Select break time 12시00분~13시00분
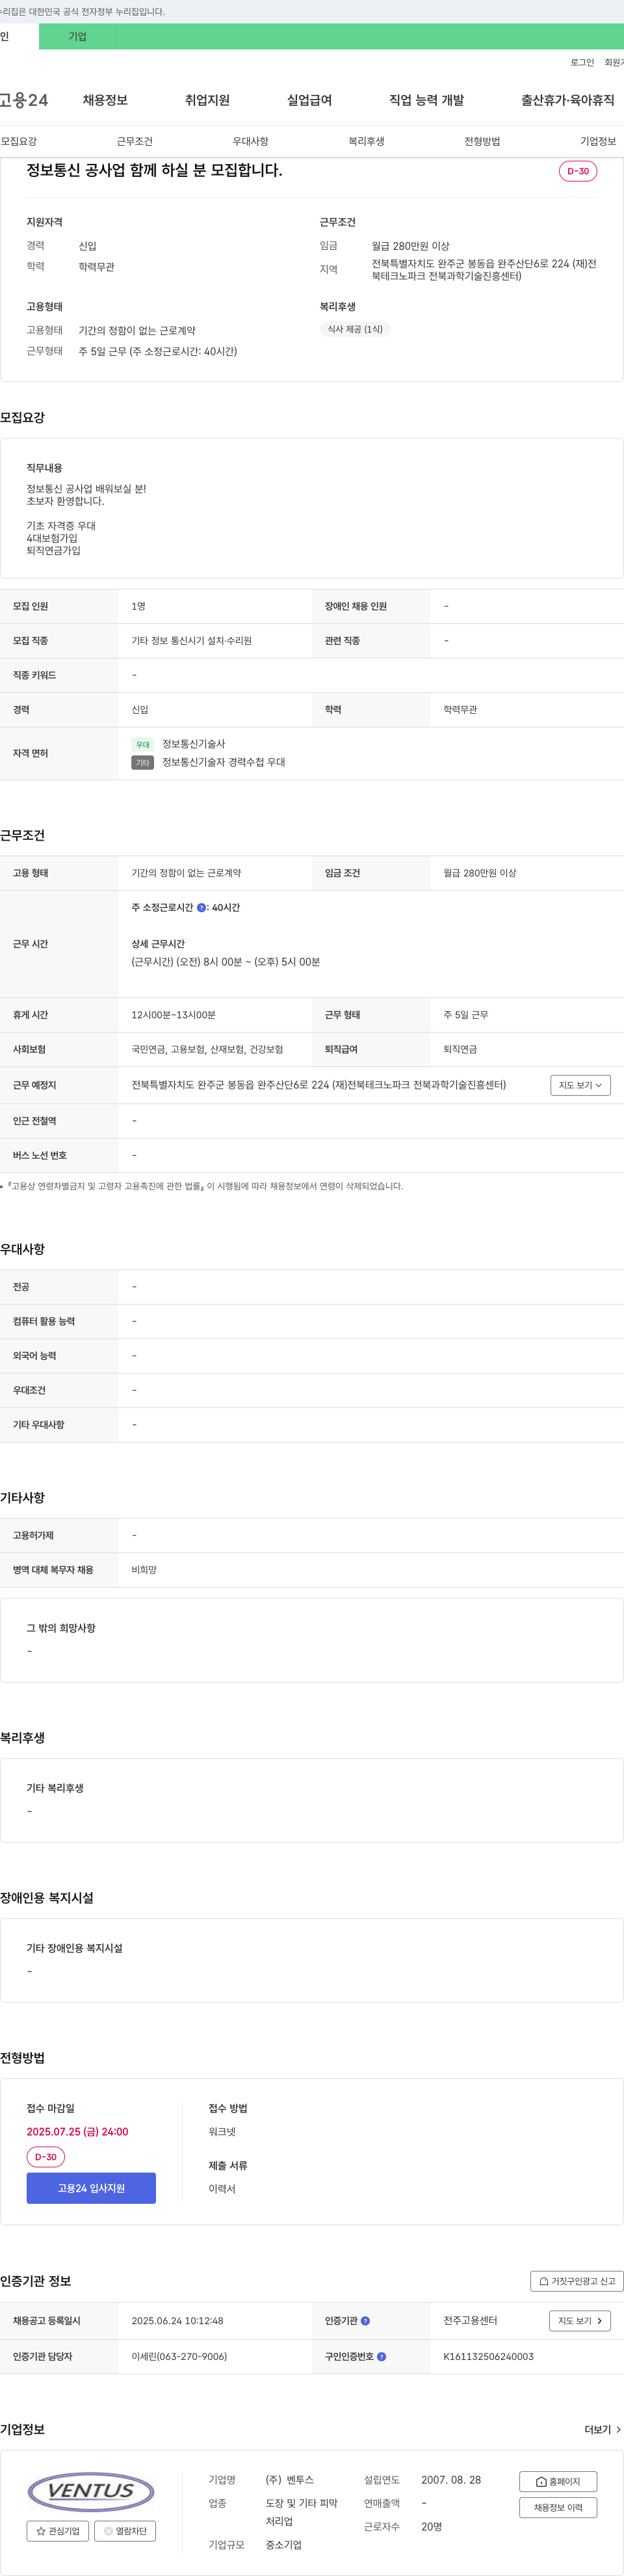This screenshot has width=624, height=2576. click(174, 1015)
